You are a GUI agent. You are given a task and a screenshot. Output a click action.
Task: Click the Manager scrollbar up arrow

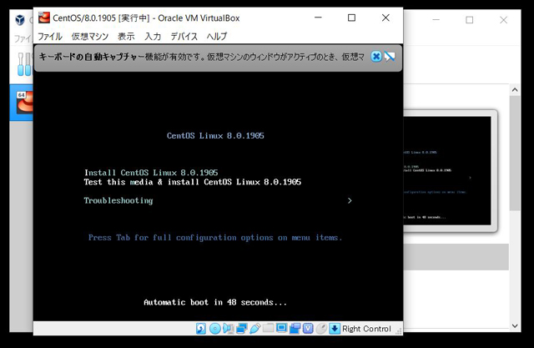515,90
